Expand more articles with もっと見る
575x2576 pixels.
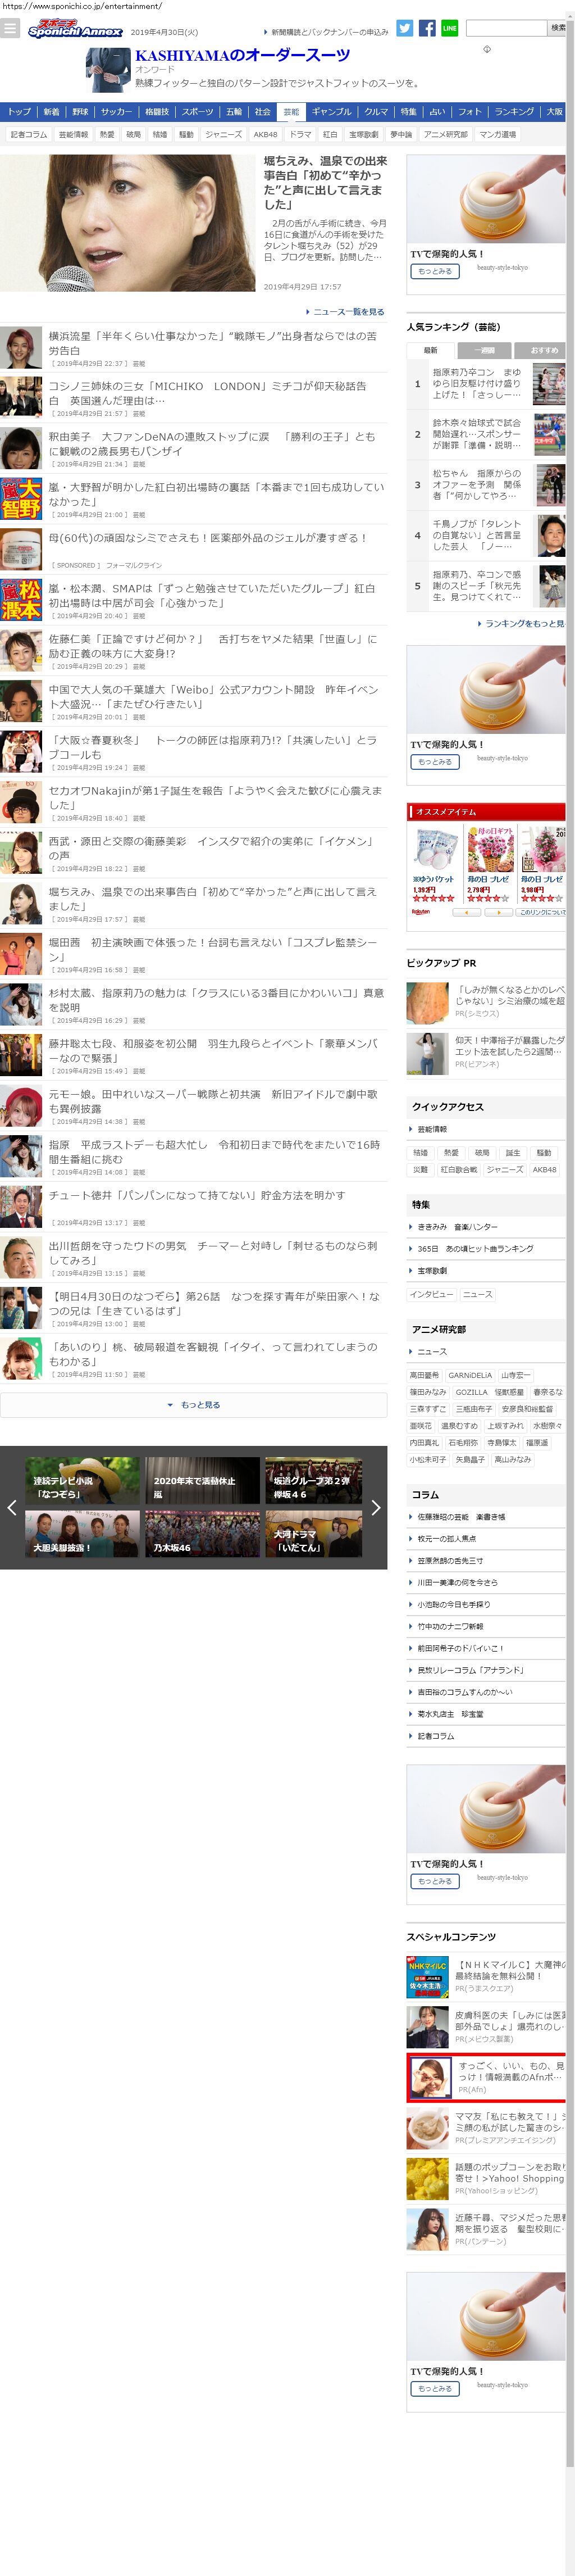194,1405
